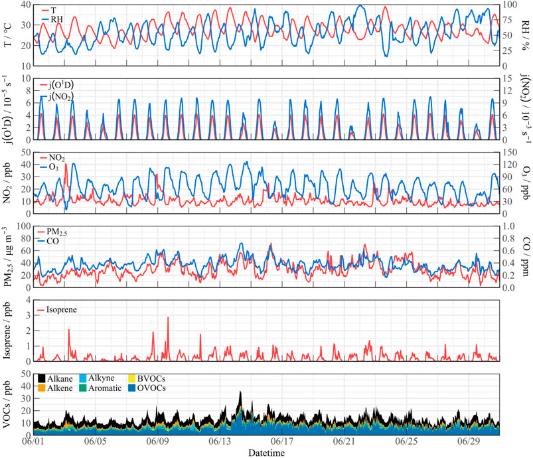Click the 06/21 date tick label
Viewport: 533px width, 458px height.
344,441
